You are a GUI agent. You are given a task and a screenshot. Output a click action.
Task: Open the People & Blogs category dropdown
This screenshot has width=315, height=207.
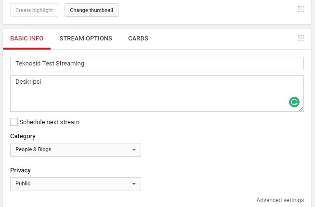click(76, 150)
